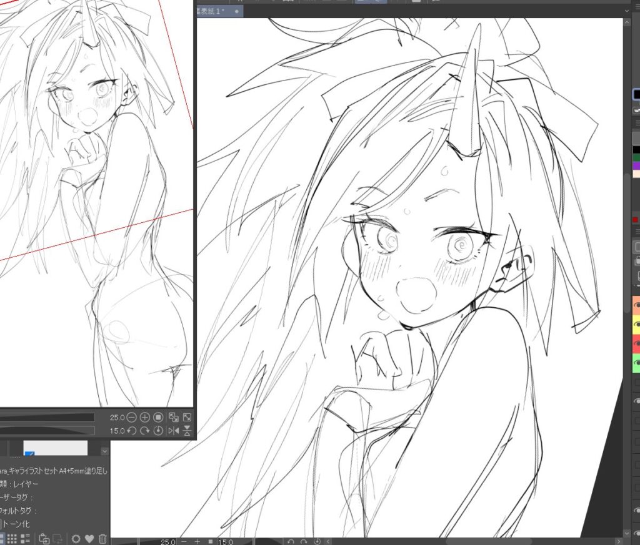The image size is (640, 545).
Task: Flip canvas horizontally in Navigator
Action: 174,431
